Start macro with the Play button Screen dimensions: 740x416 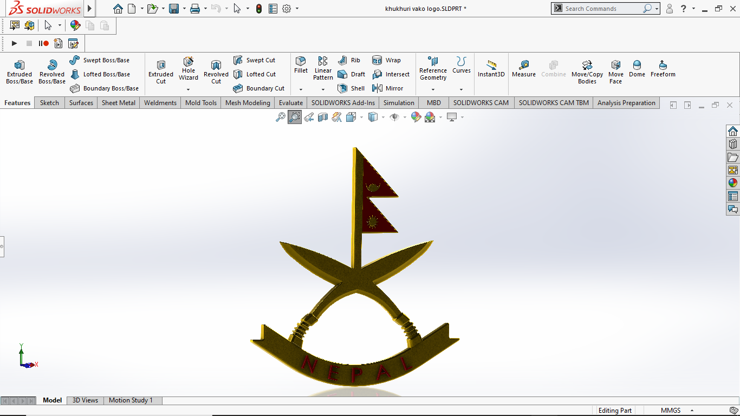coord(15,43)
